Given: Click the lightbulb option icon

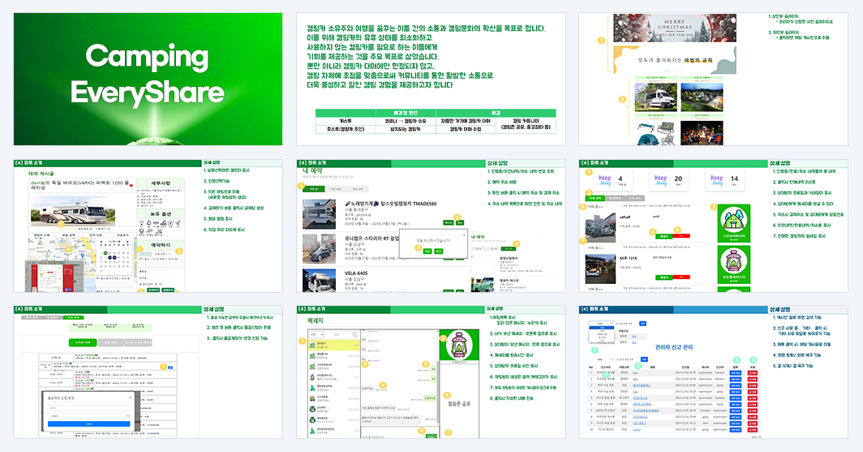Looking at the screenshot, I should [141, 223].
